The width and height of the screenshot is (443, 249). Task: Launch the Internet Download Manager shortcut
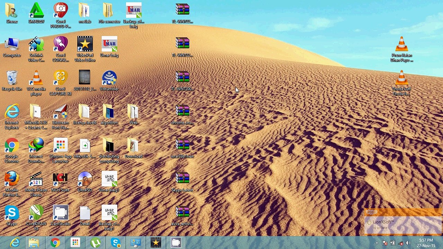click(x=36, y=151)
